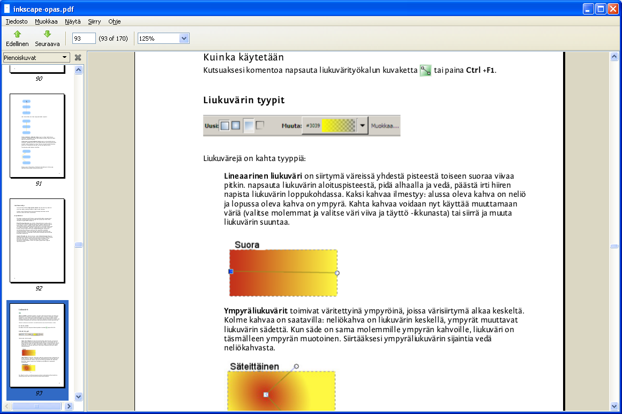Select the highlighted page 93 thumbnail
This screenshot has width=622, height=414.
tap(38, 346)
